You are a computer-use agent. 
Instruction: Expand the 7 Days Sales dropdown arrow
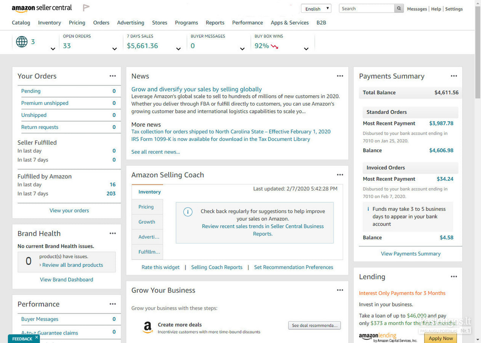coord(178,49)
